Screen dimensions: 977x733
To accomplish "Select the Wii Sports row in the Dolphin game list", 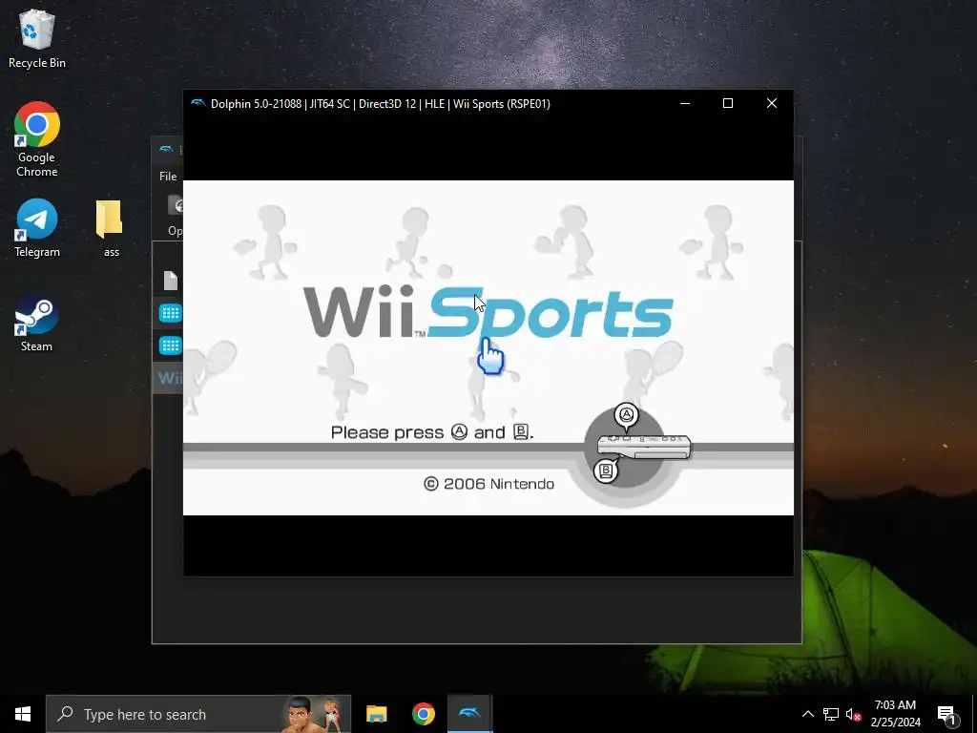I will (x=168, y=378).
